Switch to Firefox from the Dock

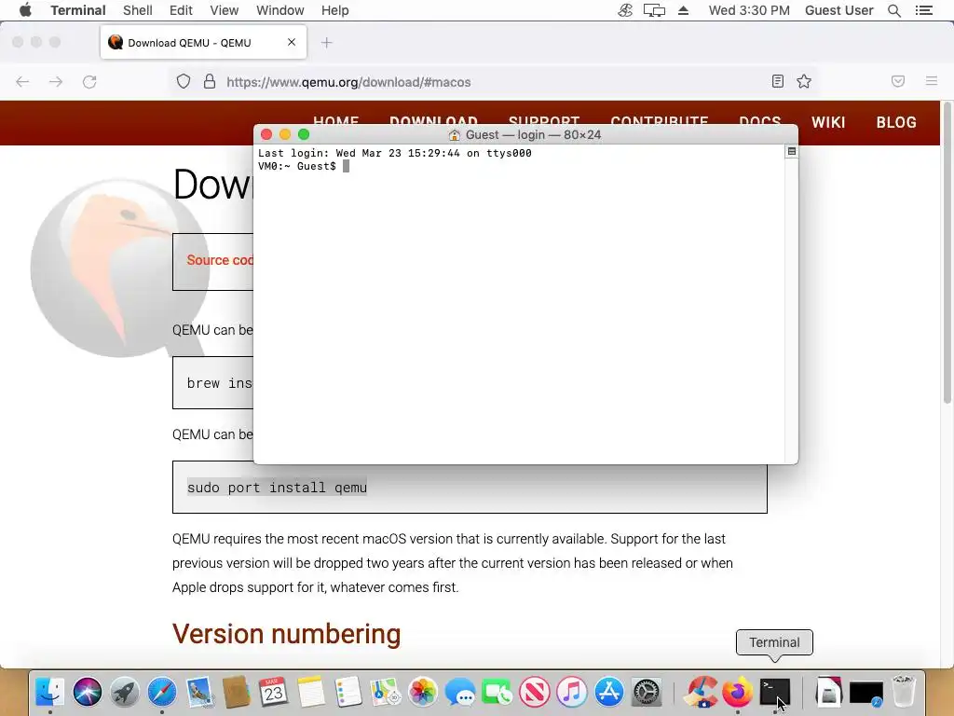738,693
